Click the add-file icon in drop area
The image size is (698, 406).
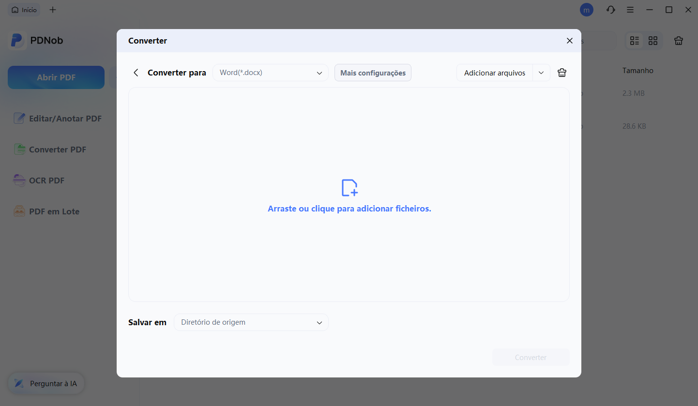tap(349, 188)
